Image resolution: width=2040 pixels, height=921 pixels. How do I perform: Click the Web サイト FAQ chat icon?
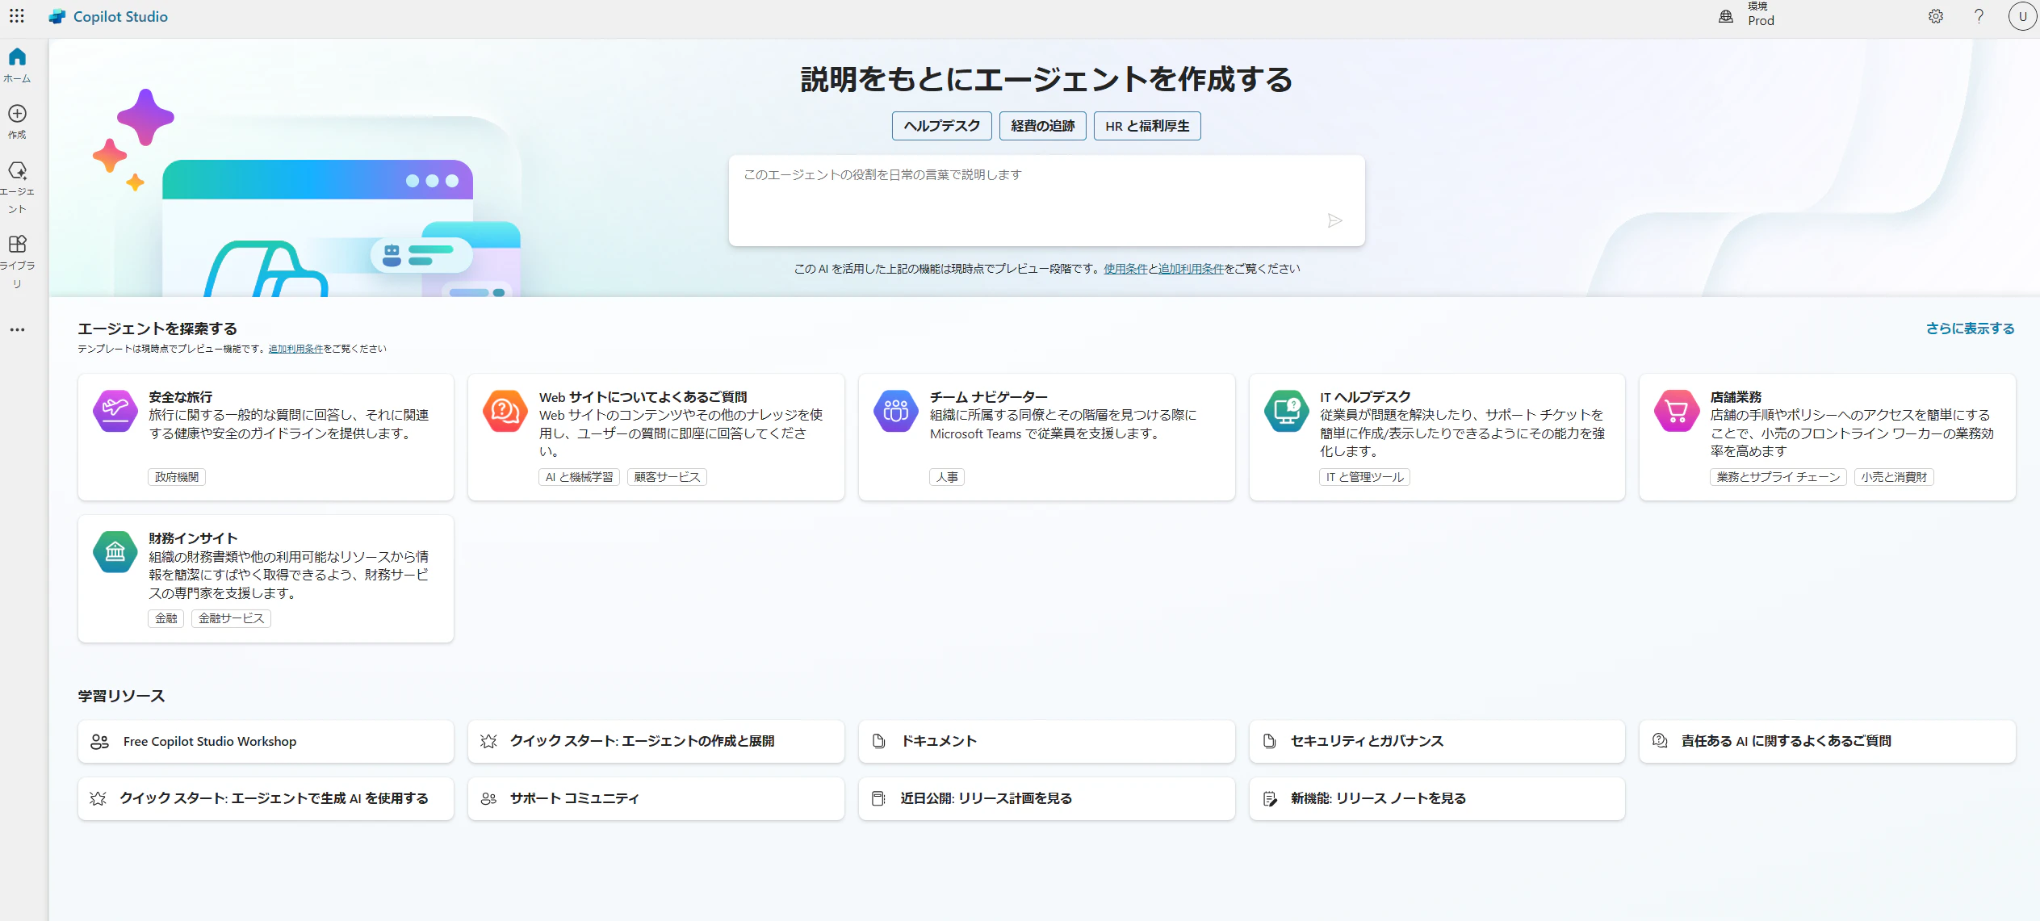(x=505, y=411)
